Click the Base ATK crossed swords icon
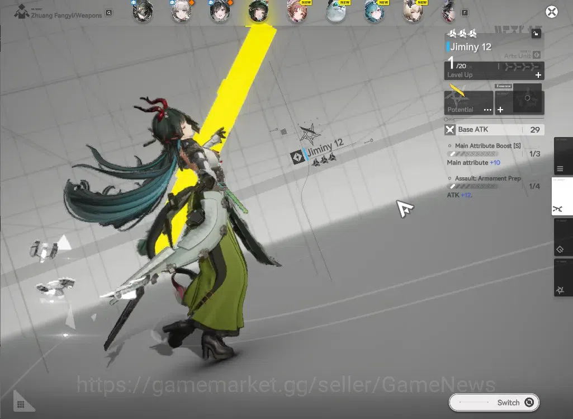This screenshot has width=573, height=419. coord(450,130)
